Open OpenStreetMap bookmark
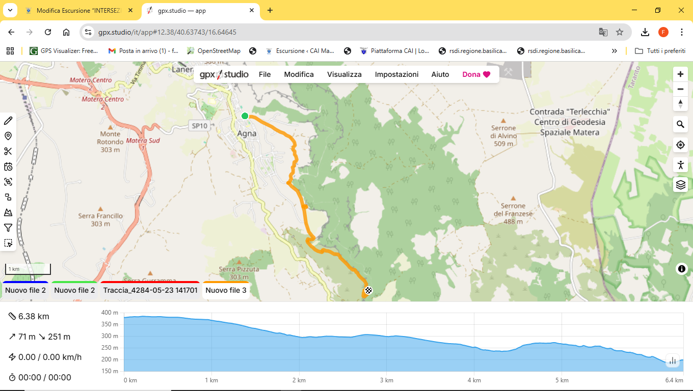The image size is (693, 391). pos(214,51)
